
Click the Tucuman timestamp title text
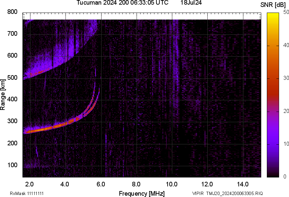click(125, 3)
